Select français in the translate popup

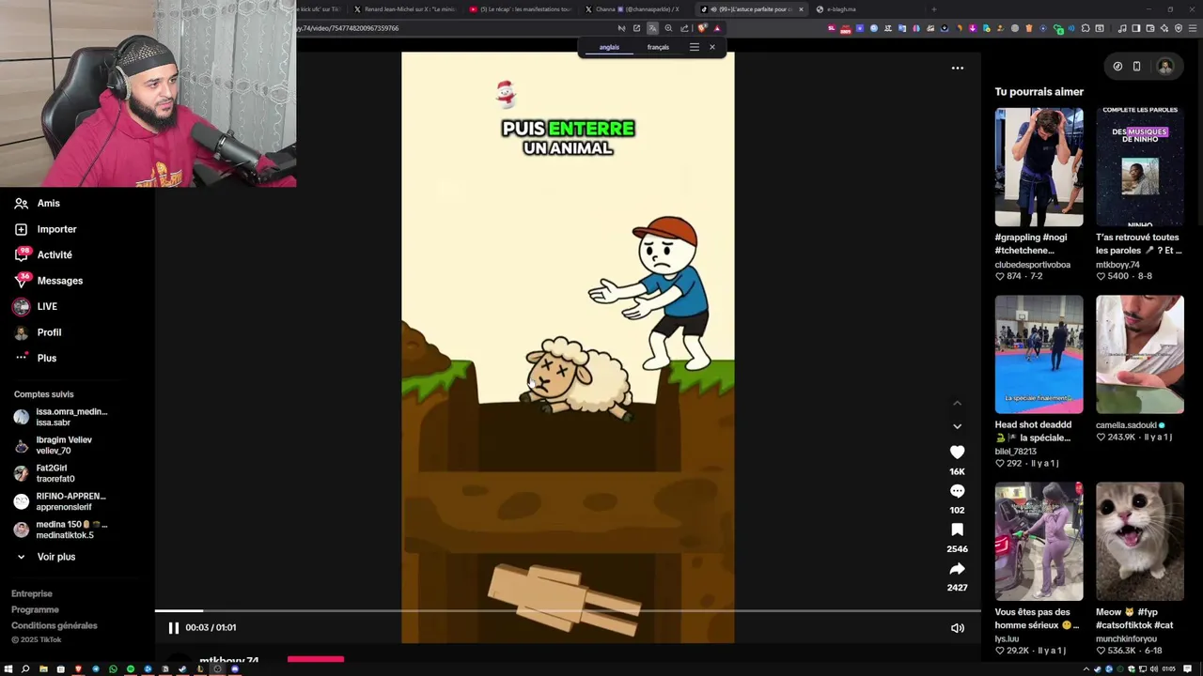[658, 47]
